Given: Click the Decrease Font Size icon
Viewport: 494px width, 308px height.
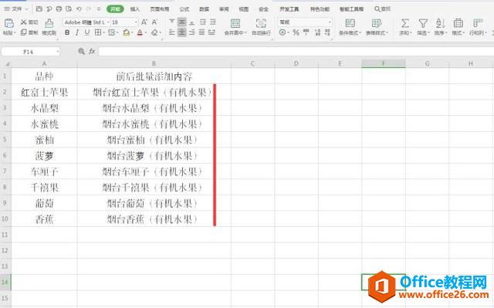Looking at the screenshot, I should 154,22.
